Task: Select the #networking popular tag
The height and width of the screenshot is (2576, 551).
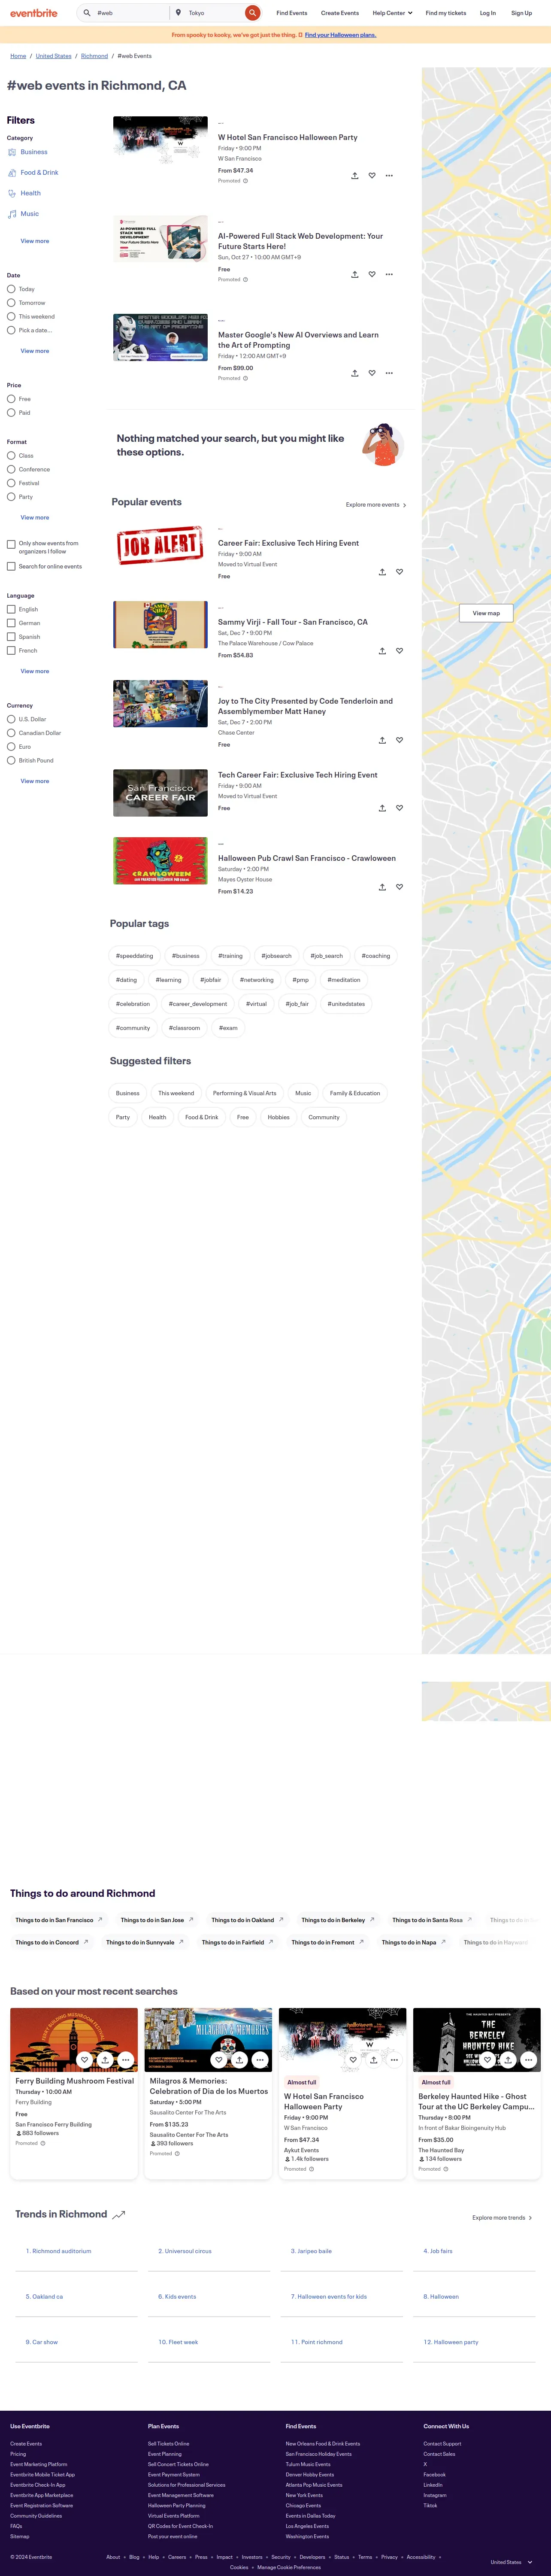Action: tap(257, 980)
